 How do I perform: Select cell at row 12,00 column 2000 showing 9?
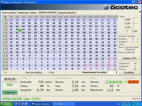tap(48, 55)
